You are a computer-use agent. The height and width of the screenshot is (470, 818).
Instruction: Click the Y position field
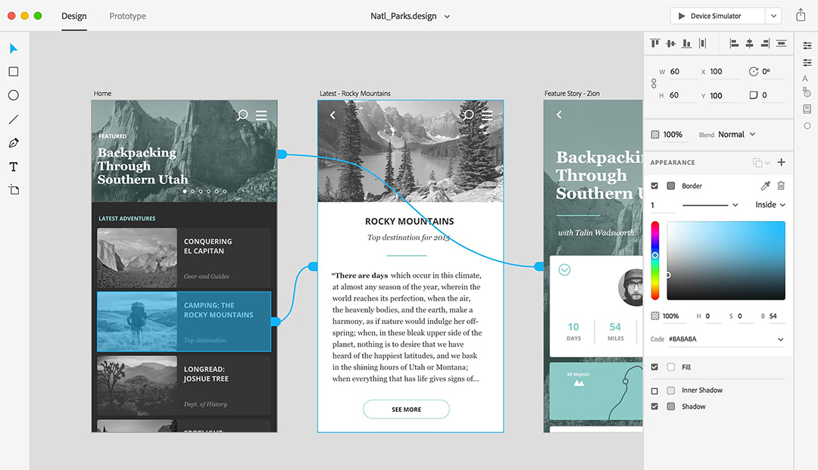(725, 96)
